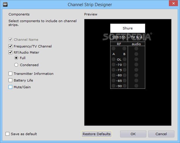Disable the RF/Audio Meter checkbox

(x=10, y=52)
